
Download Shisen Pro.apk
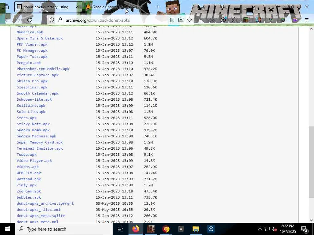tap(32, 81)
